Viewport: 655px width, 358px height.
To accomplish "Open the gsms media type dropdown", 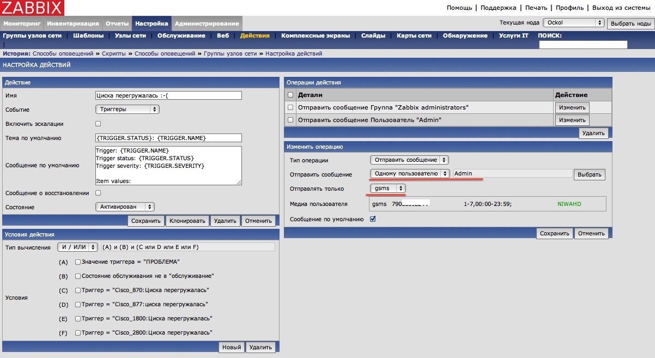I will pos(387,188).
